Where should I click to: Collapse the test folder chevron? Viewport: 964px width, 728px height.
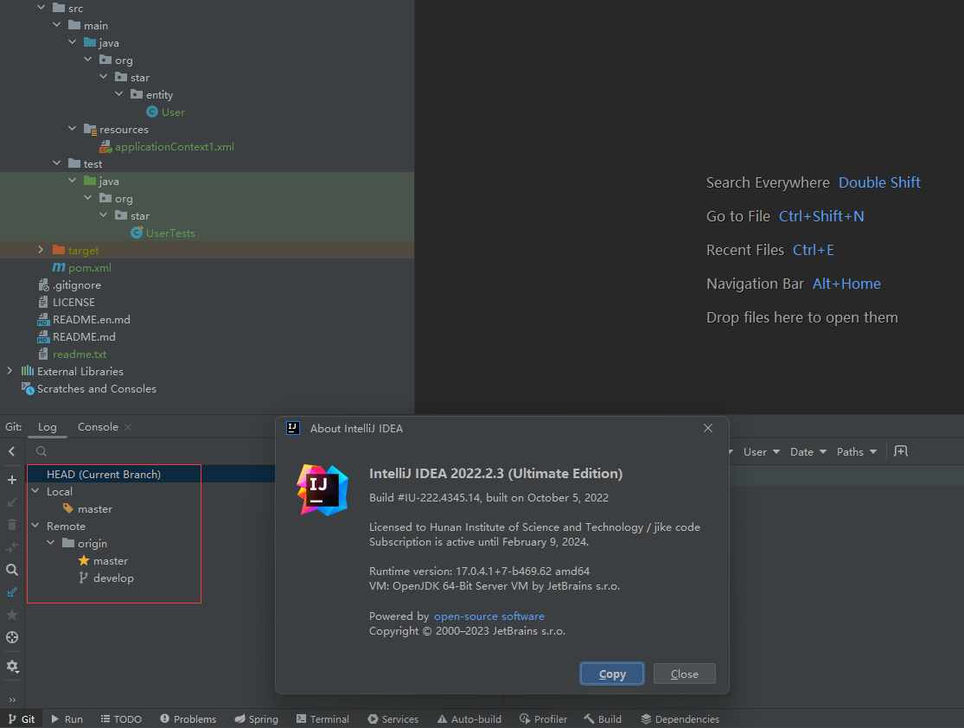pyautogui.click(x=56, y=163)
